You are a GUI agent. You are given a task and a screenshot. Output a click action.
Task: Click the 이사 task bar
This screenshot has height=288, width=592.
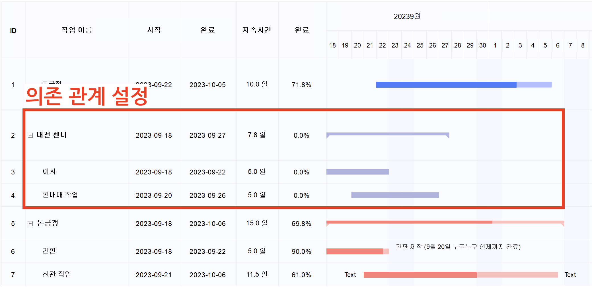(x=357, y=172)
